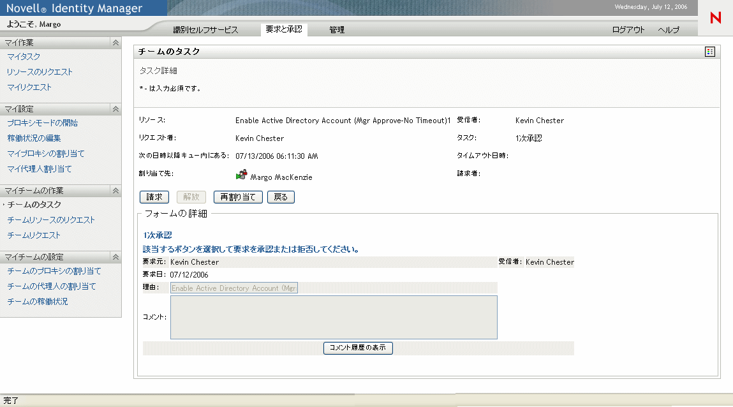Click inside the コメント text area
Screen dimensions: 733x407
pyautogui.click(x=334, y=317)
